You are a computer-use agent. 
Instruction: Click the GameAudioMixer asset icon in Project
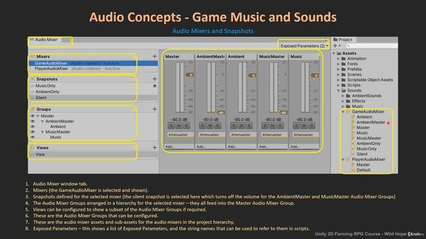(x=348, y=112)
